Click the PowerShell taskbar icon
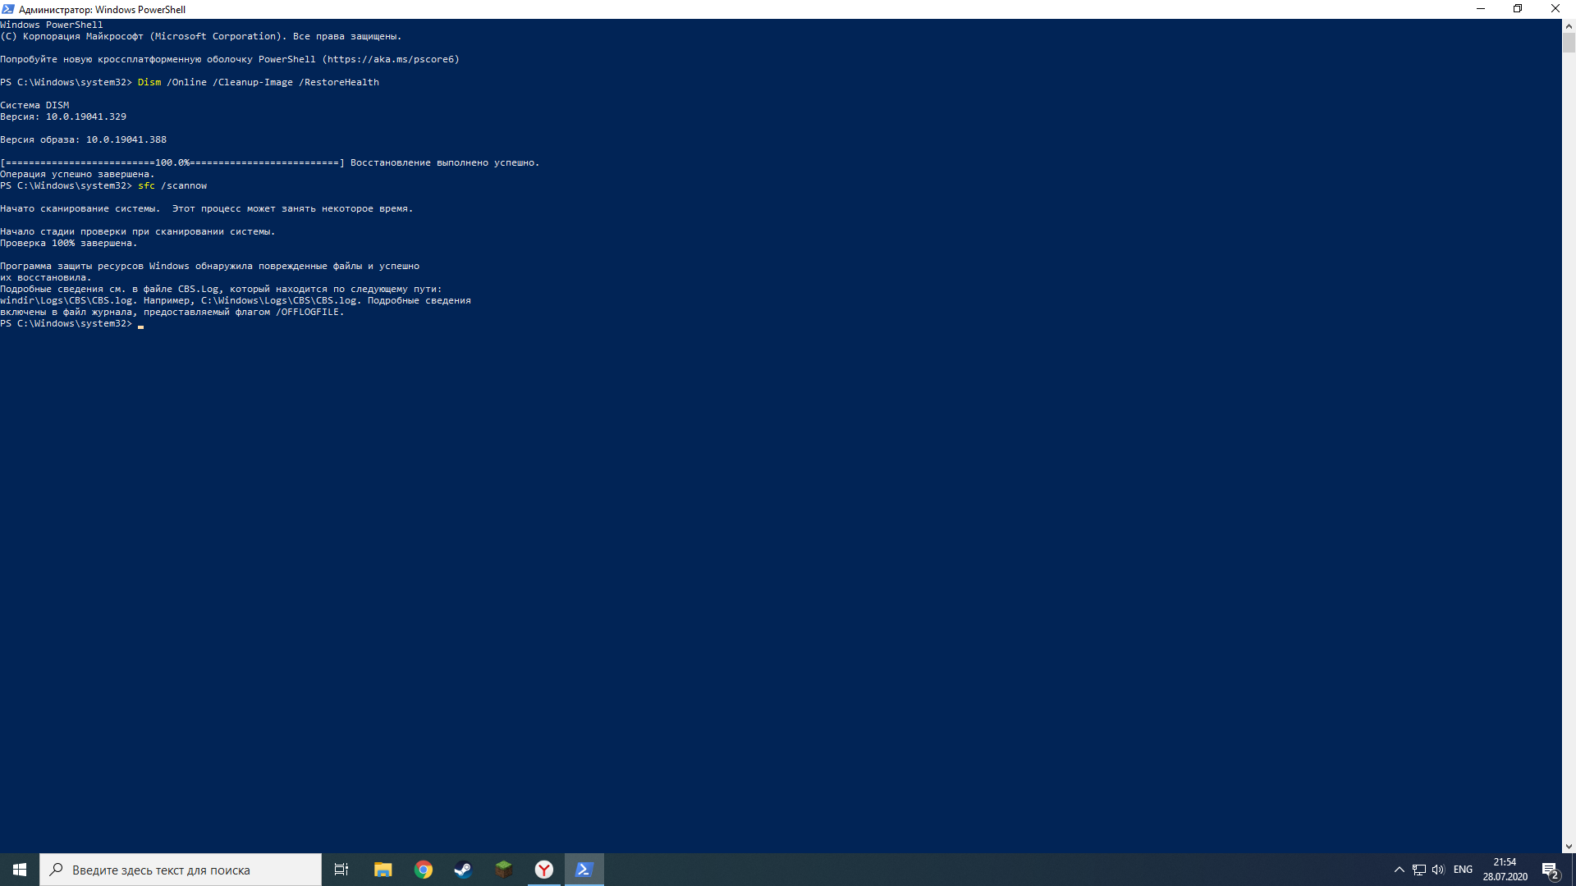Viewport: 1576px width, 886px height. [584, 870]
